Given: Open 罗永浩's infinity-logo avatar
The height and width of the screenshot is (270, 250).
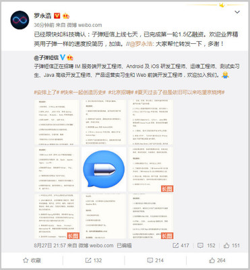Looking at the screenshot, I should click(x=20, y=20).
